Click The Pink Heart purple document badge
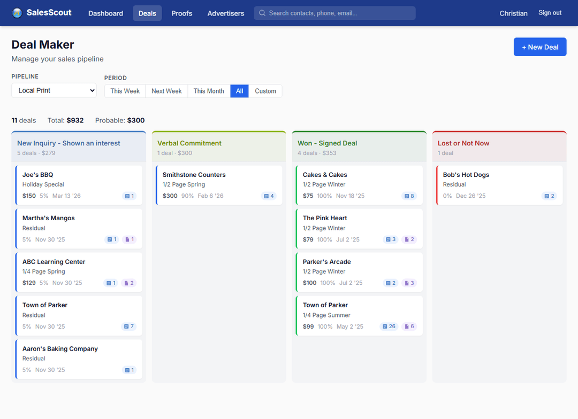 click(x=409, y=239)
